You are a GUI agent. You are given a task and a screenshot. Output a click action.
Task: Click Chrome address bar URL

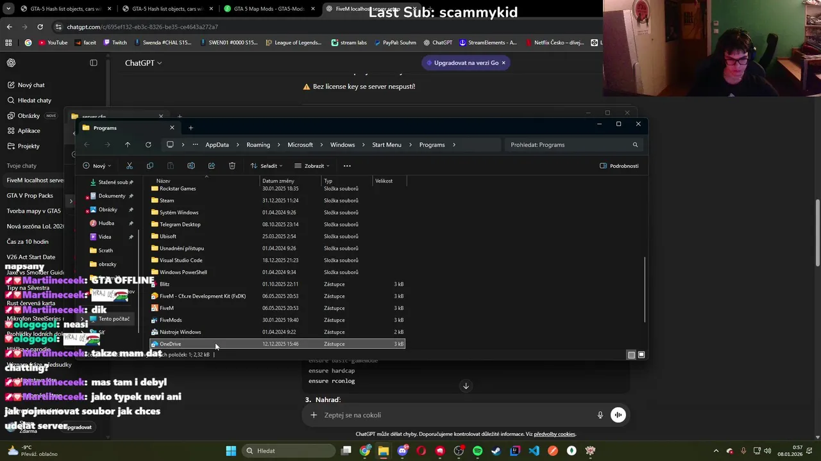tap(142, 27)
